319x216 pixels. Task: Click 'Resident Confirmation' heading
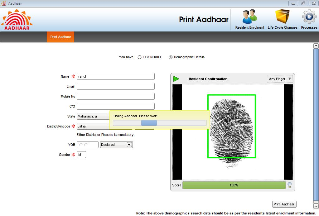tap(208, 79)
